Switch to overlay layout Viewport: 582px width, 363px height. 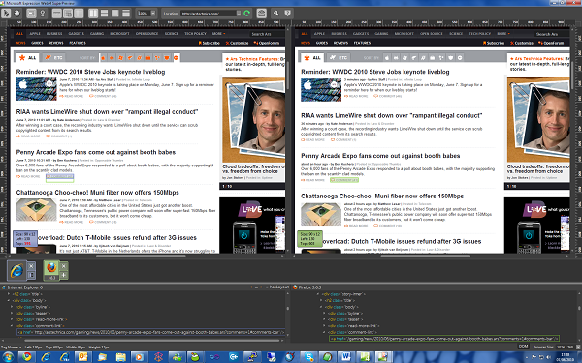coord(115,14)
